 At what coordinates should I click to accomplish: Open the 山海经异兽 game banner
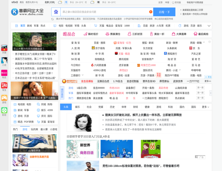[x=34, y=143]
